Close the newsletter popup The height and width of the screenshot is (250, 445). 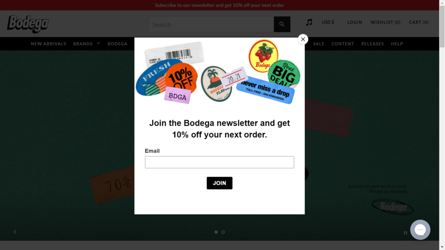coord(303,39)
